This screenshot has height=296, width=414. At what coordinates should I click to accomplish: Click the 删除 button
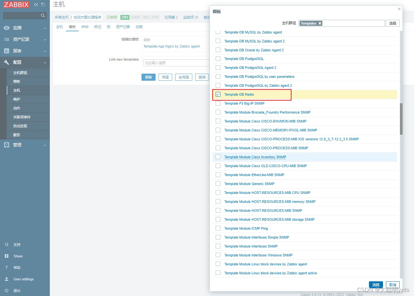tap(202, 77)
